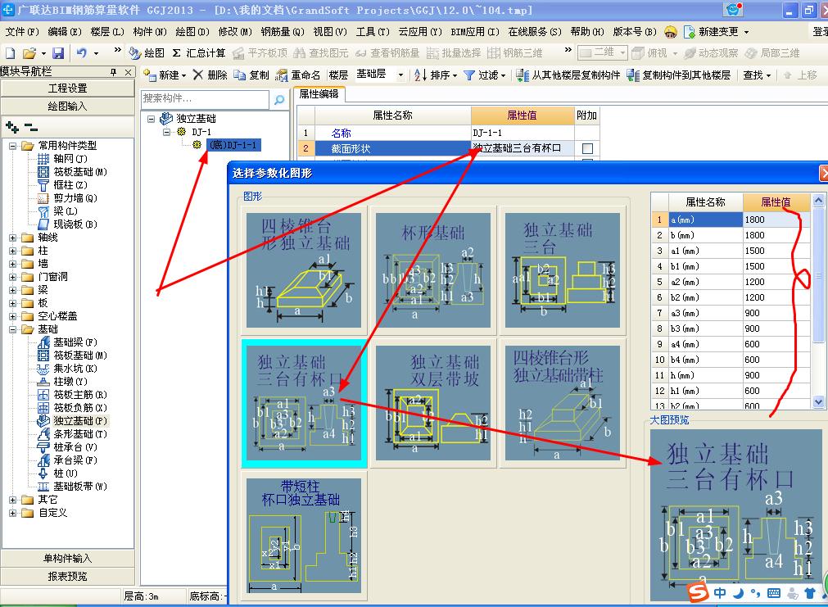Collapse the 基础 folder
The width and height of the screenshot is (828, 607).
[12, 329]
